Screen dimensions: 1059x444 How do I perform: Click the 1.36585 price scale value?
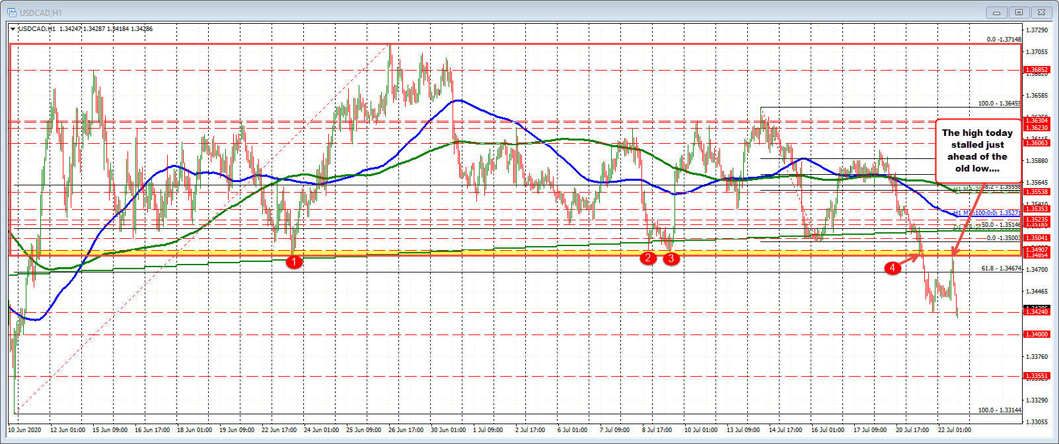tap(1038, 96)
